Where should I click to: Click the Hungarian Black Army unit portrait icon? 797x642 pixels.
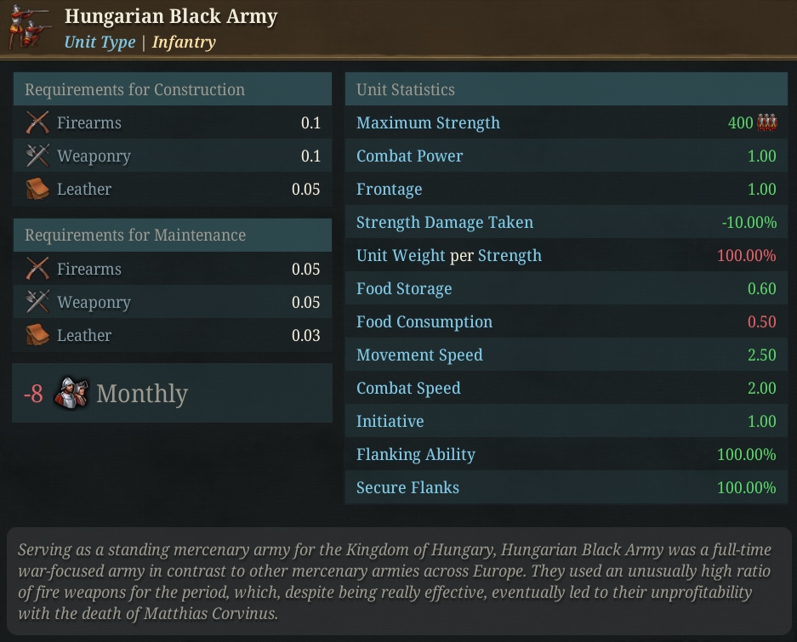tap(30, 27)
